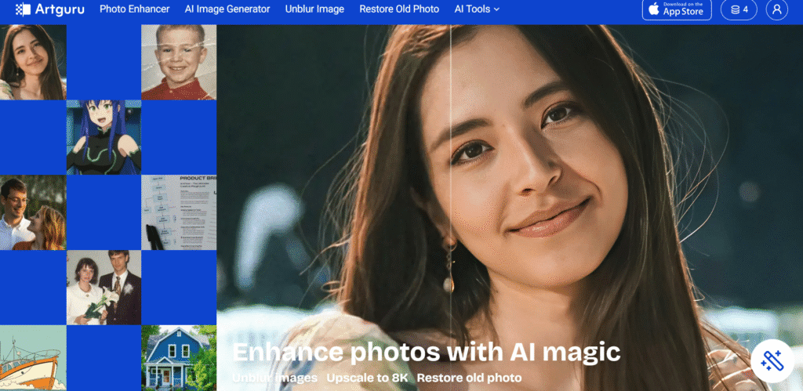Select the smiling woman thumbnail
Screen dimensions: 803x391
click(x=33, y=62)
